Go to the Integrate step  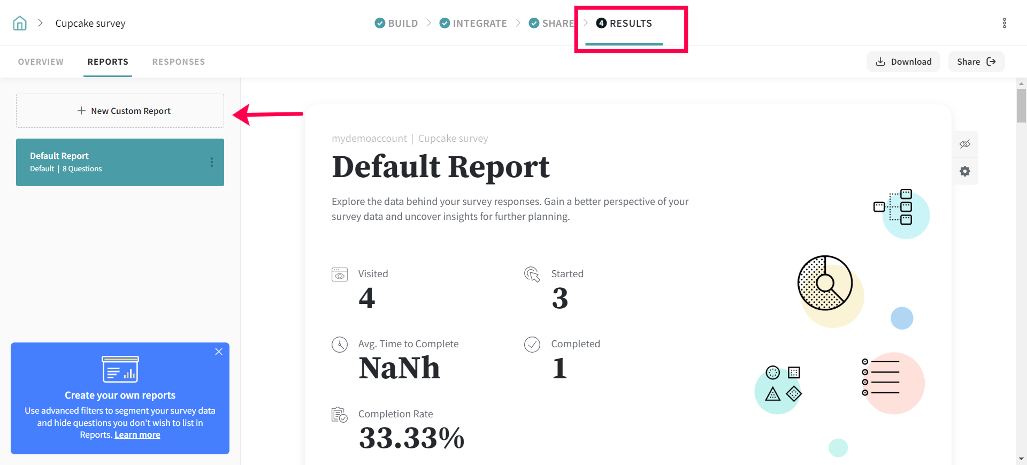[x=473, y=23]
